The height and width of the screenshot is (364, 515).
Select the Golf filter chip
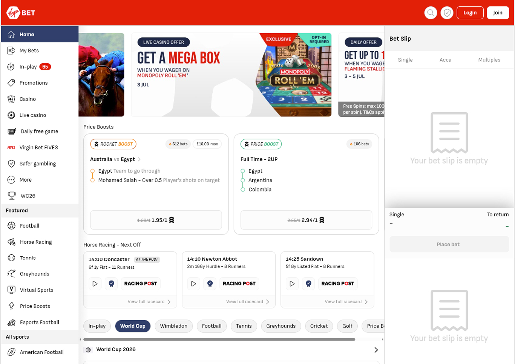[347, 326]
